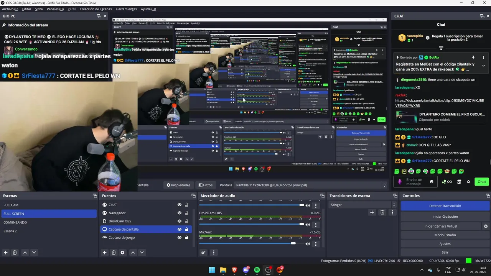Open the Stinger transition dropdown
The height and width of the screenshot is (276, 491).
[x=362, y=205]
